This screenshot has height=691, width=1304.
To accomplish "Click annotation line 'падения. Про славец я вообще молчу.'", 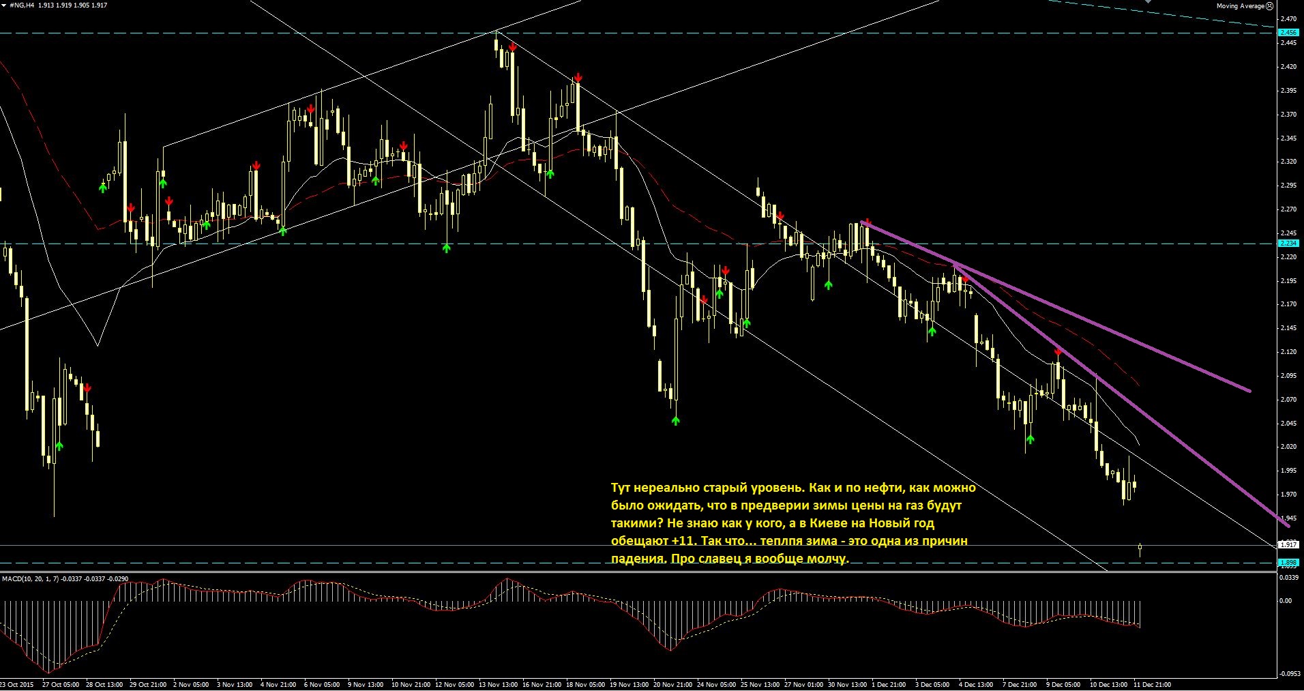I will [730, 559].
